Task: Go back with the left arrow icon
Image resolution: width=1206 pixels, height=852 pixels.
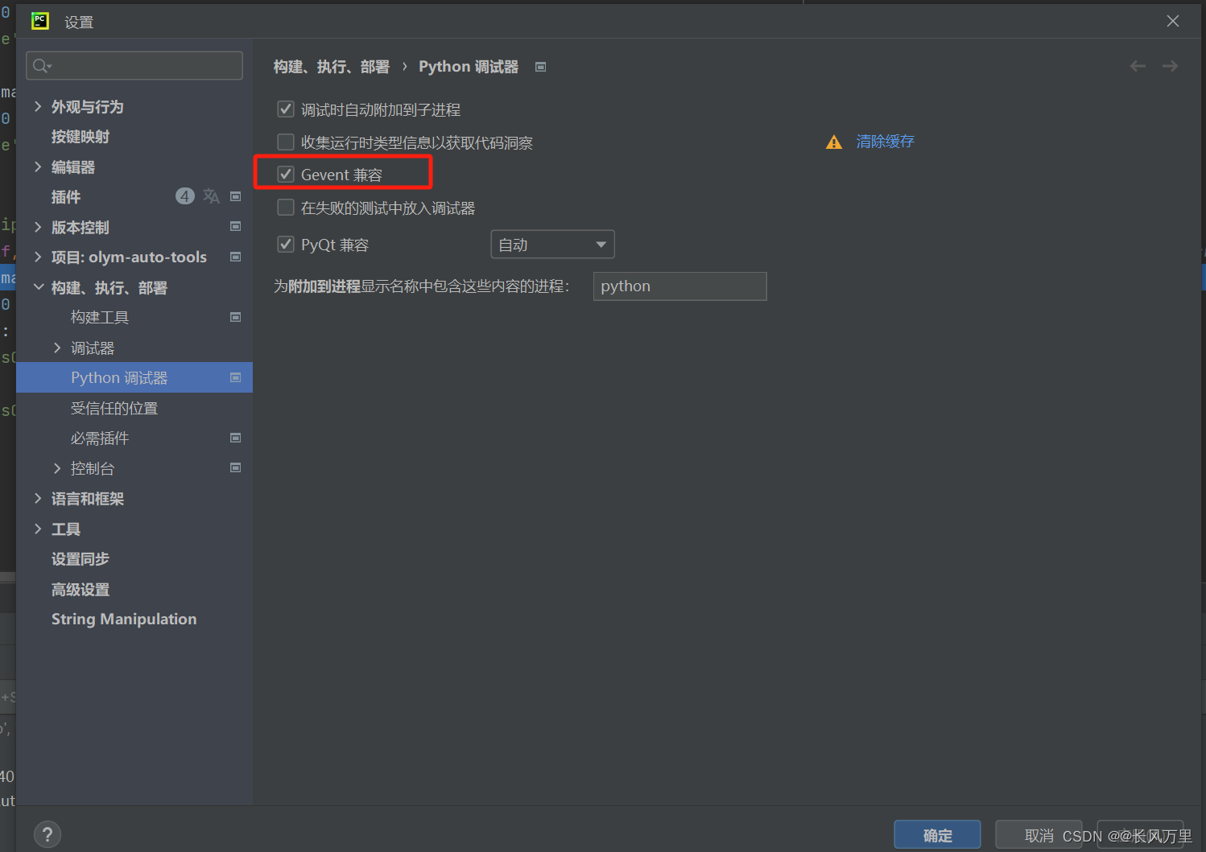Action: point(1138,66)
